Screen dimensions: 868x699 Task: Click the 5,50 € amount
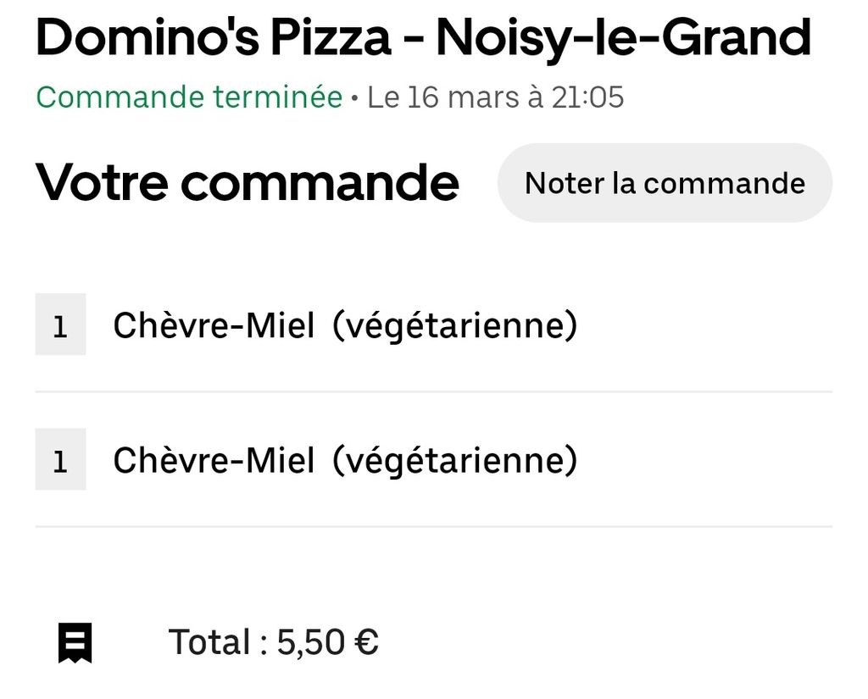click(x=327, y=642)
